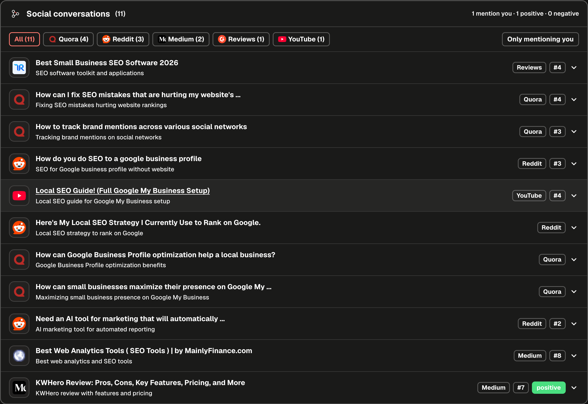588x404 pixels.
Task: Show YouTube (1) conversations
Action: coord(301,39)
